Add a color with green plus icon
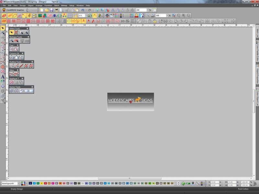The image size is (259, 194). [183, 183]
